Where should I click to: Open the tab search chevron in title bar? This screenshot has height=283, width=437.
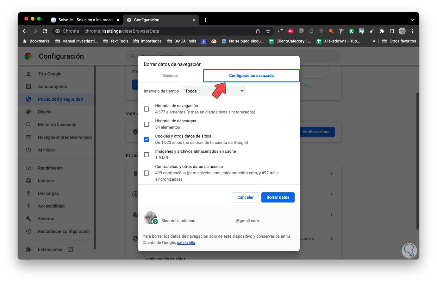point(412,20)
